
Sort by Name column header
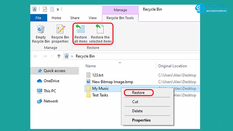tap(91, 66)
